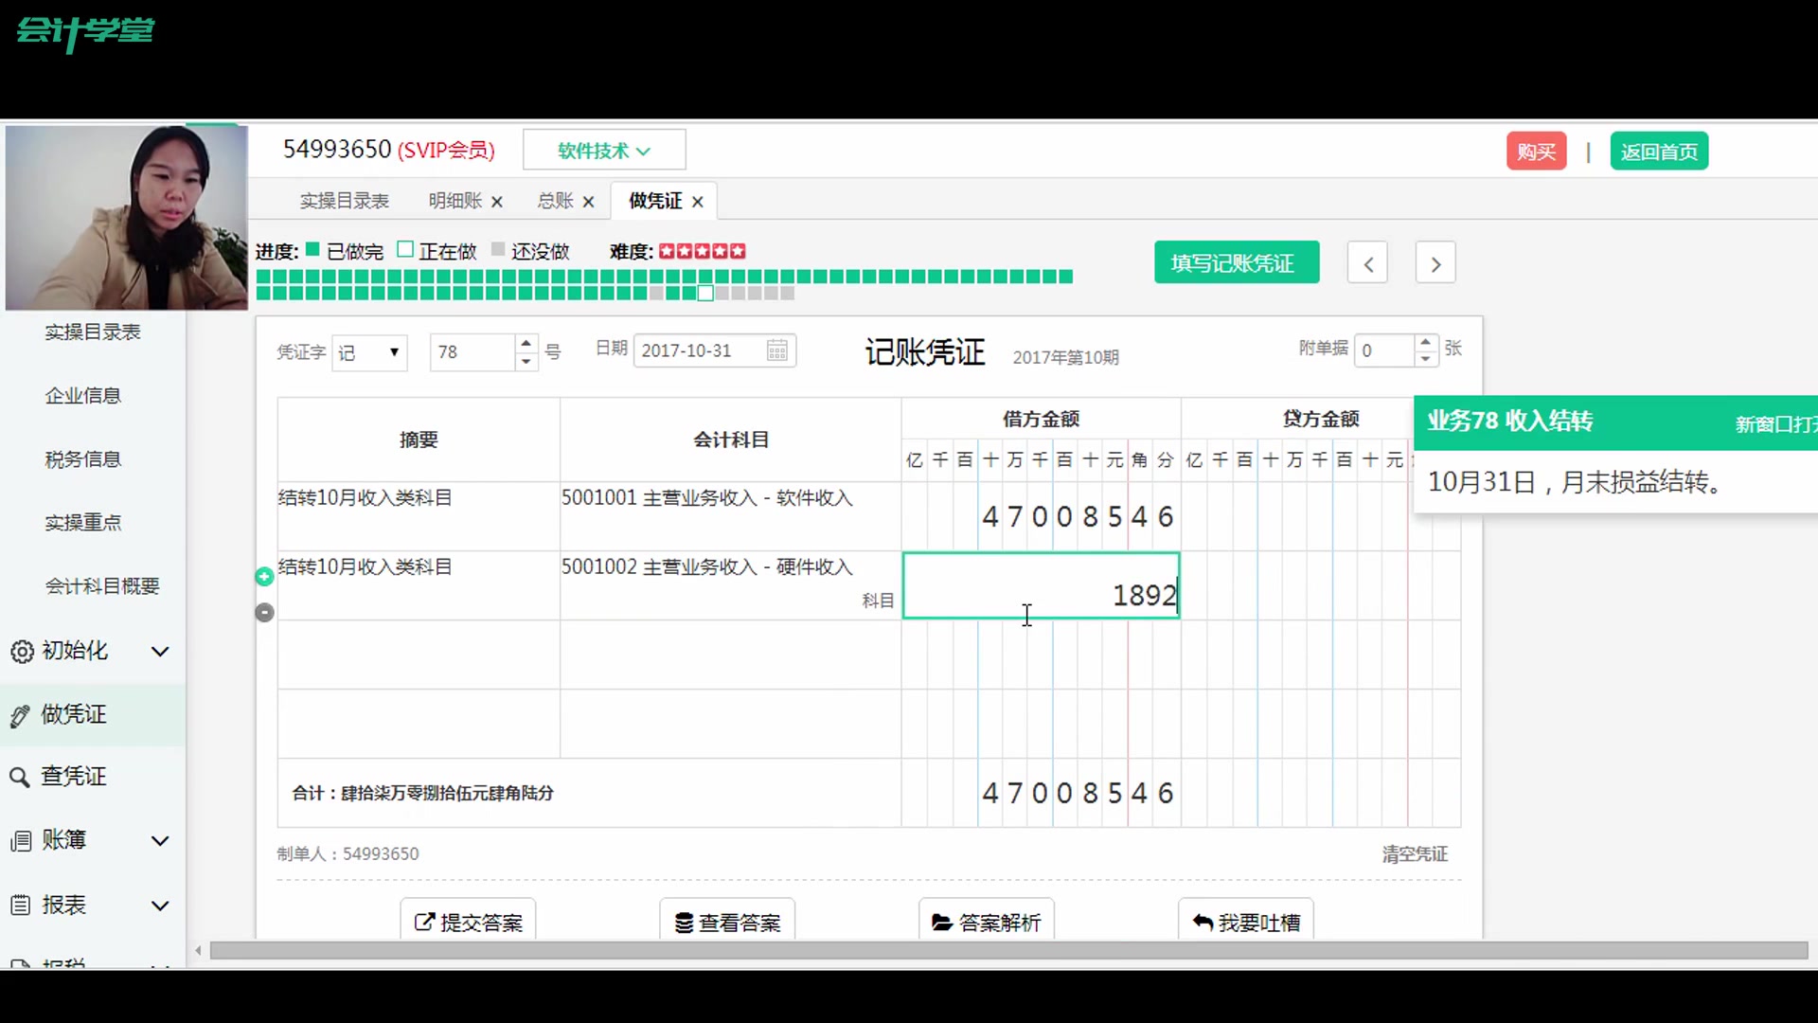Click the gray remove row minus icon
This screenshot has width=1818, height=1023.
click(x=264, y=613)
